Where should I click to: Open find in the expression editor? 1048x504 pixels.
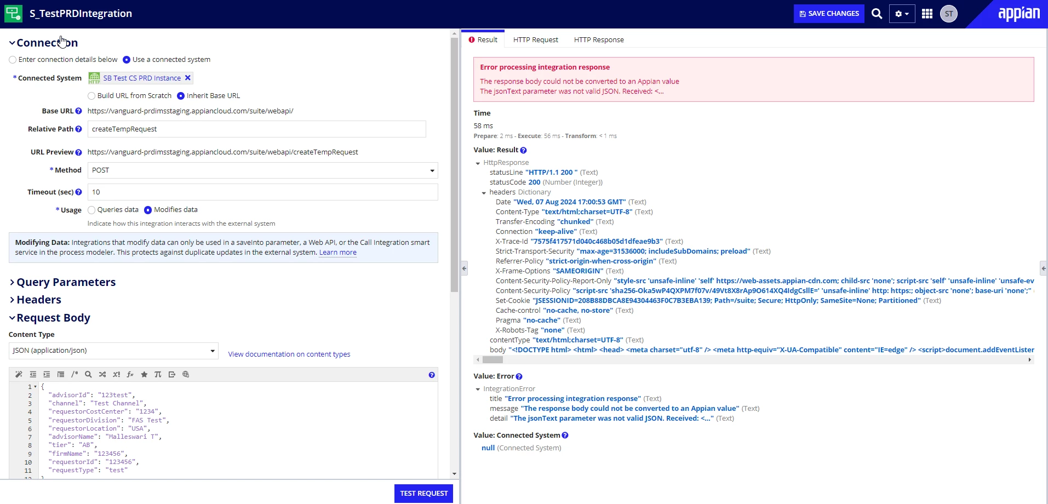click(x=88, y=374)
